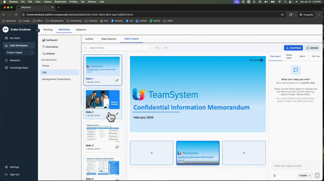Image resolution: width=324 pixels, height=181 pixels.
Task: Click the Settings gear in sidebar
Action: pyautogui.click(x=14, y=167)
